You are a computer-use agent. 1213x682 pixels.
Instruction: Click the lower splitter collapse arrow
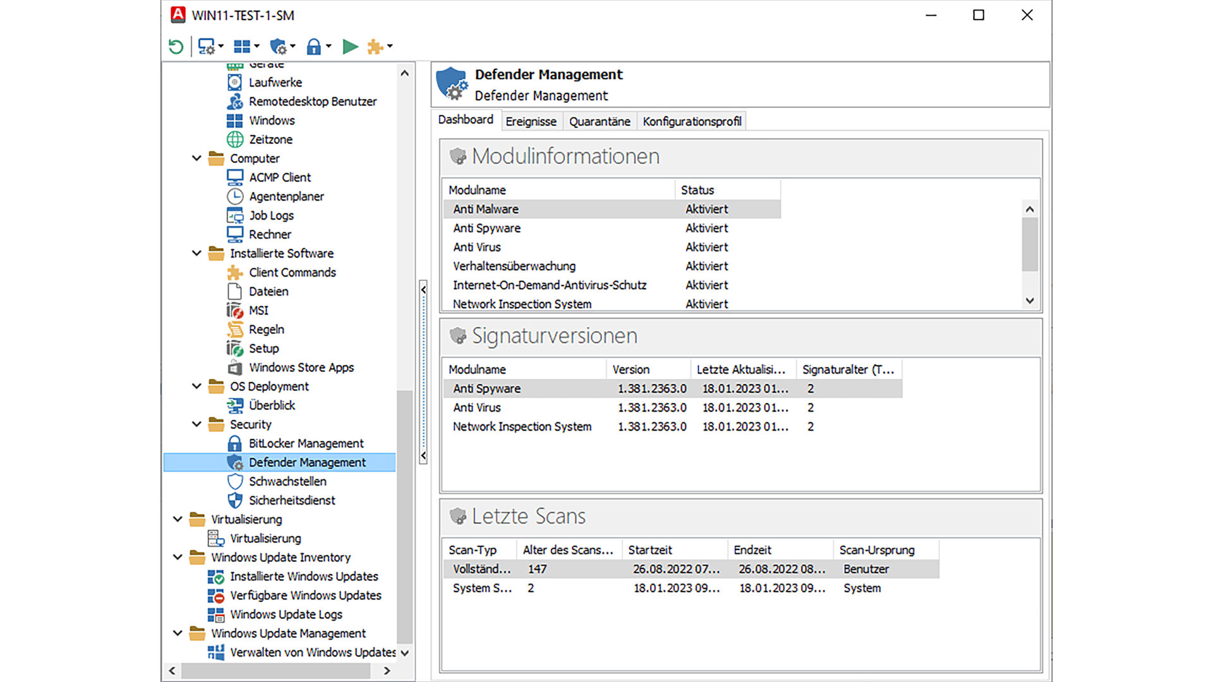pos(423,455)
